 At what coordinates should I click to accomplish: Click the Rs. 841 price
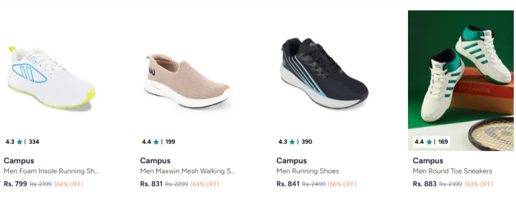tap(288, 184)
